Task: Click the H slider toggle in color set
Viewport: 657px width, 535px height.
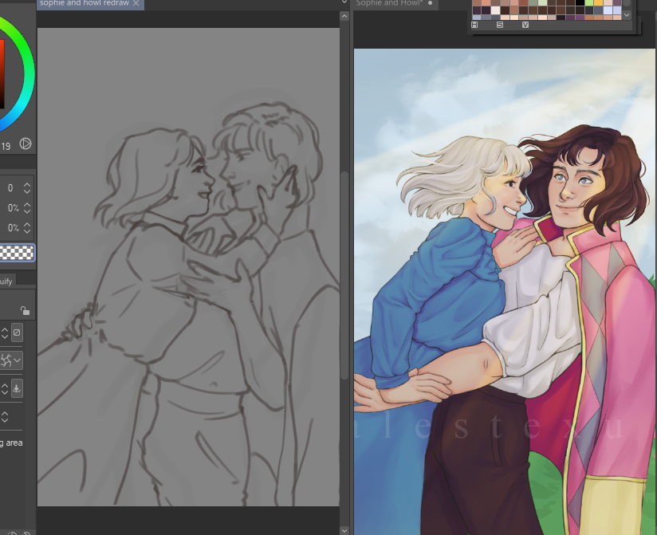Action: (x=474, y=25)
